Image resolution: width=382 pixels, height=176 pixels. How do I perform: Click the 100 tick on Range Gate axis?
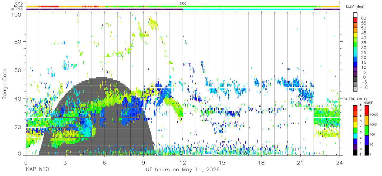pos(17,14)
